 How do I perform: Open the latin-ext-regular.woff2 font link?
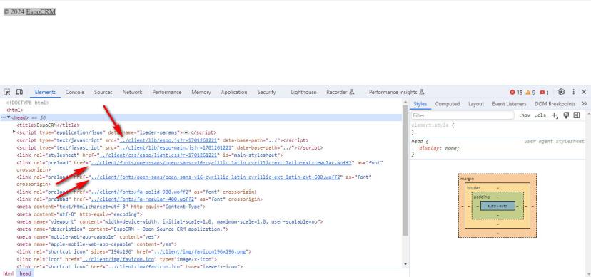[221, 163]
